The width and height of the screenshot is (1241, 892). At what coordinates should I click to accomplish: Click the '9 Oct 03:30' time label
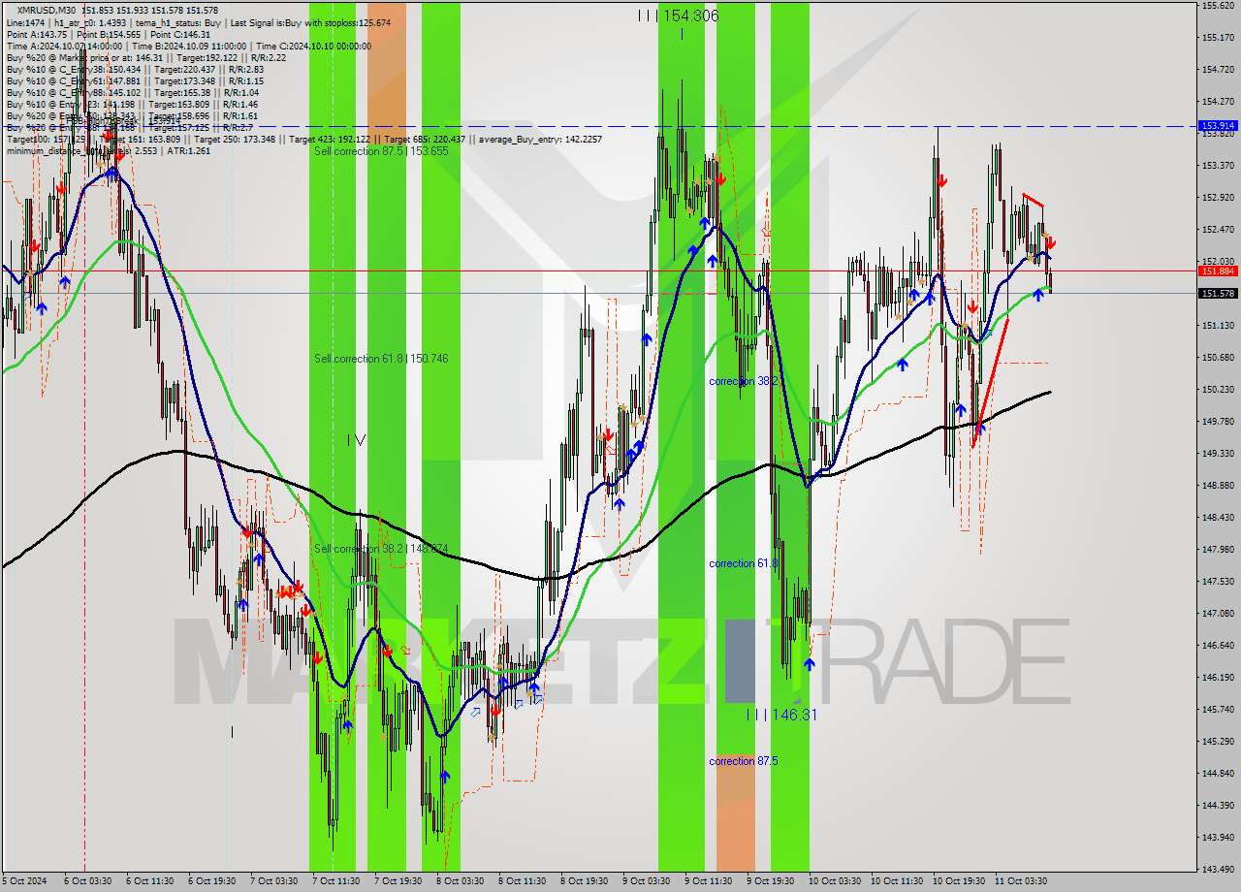647,881
